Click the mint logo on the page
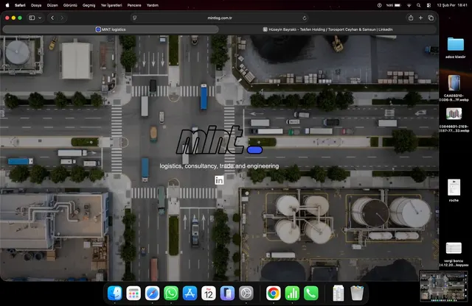 pos(219,140)
